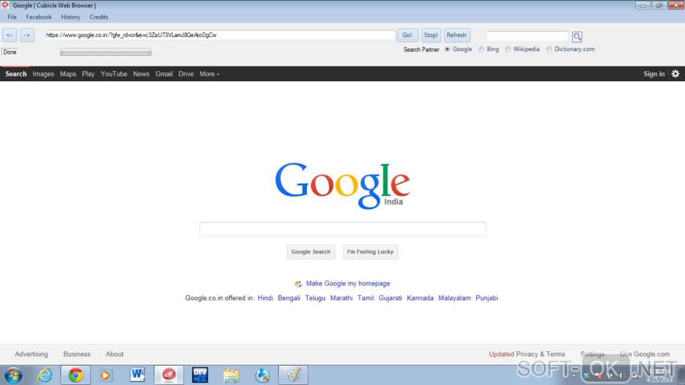This screenshot has width=685, height=385.
Task: Click the magnifier search icon
Action: [x=577, y=37]
